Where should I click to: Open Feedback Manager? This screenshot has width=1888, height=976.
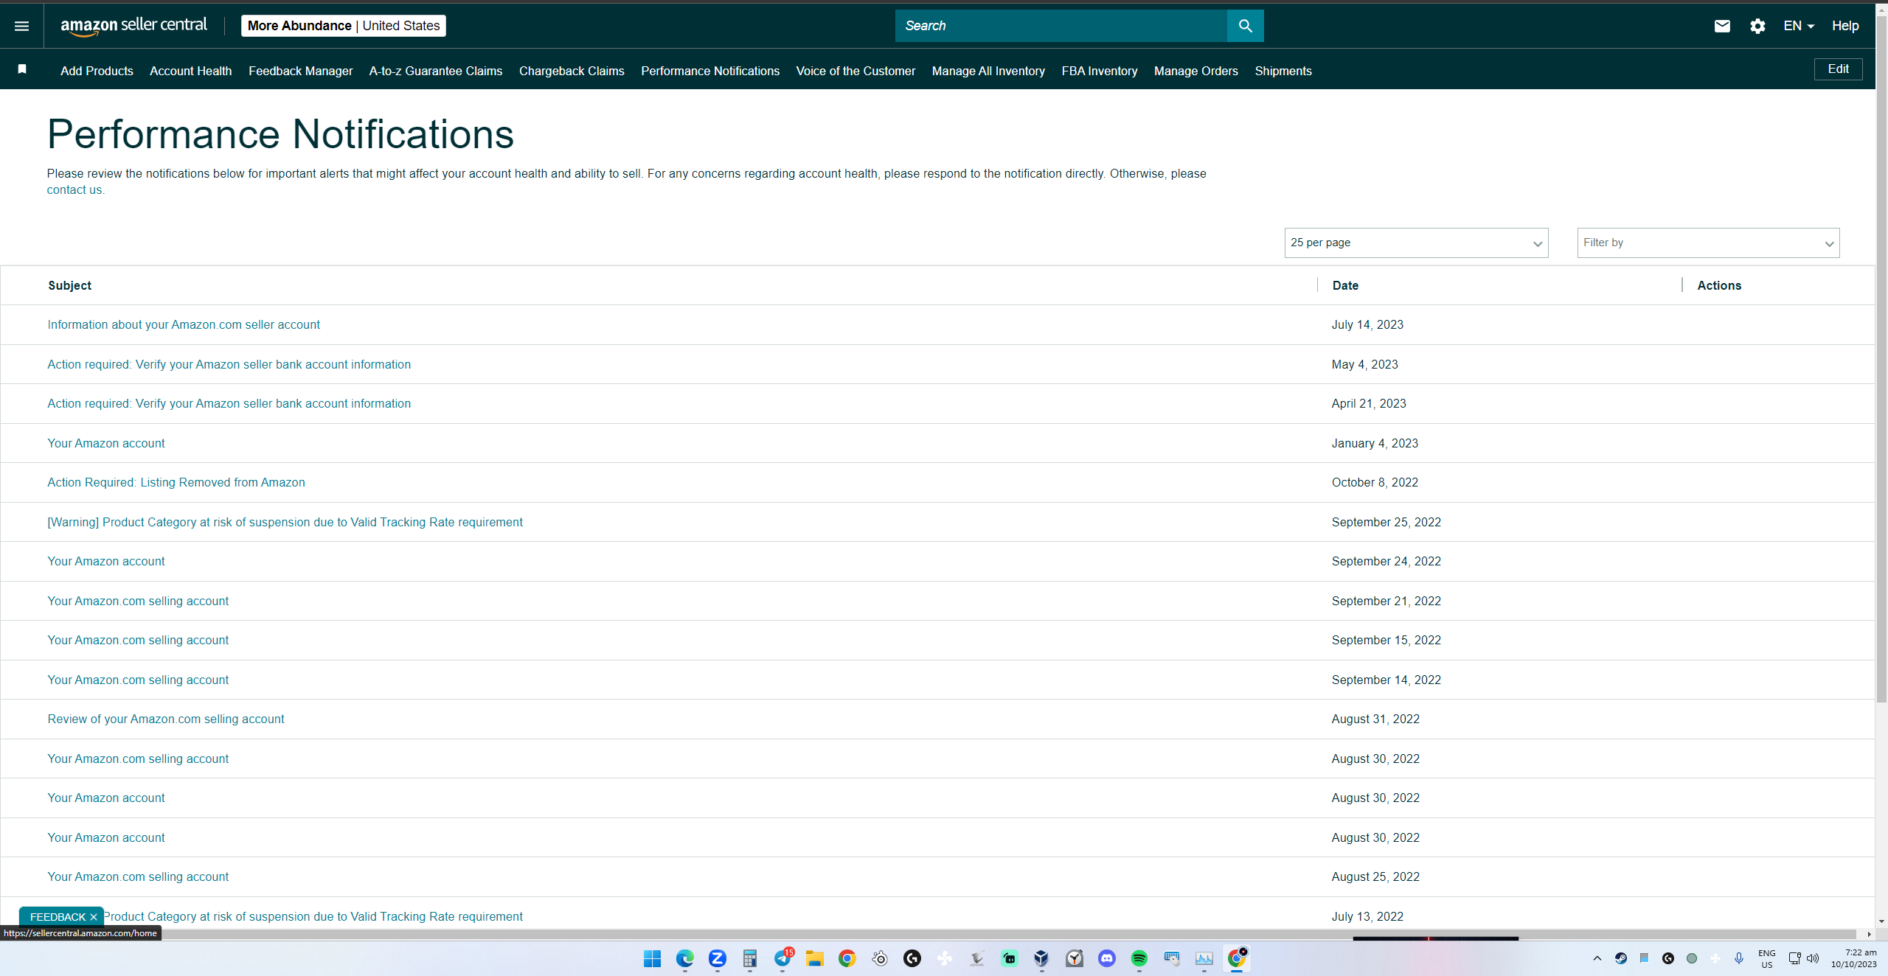click(300, 71)
